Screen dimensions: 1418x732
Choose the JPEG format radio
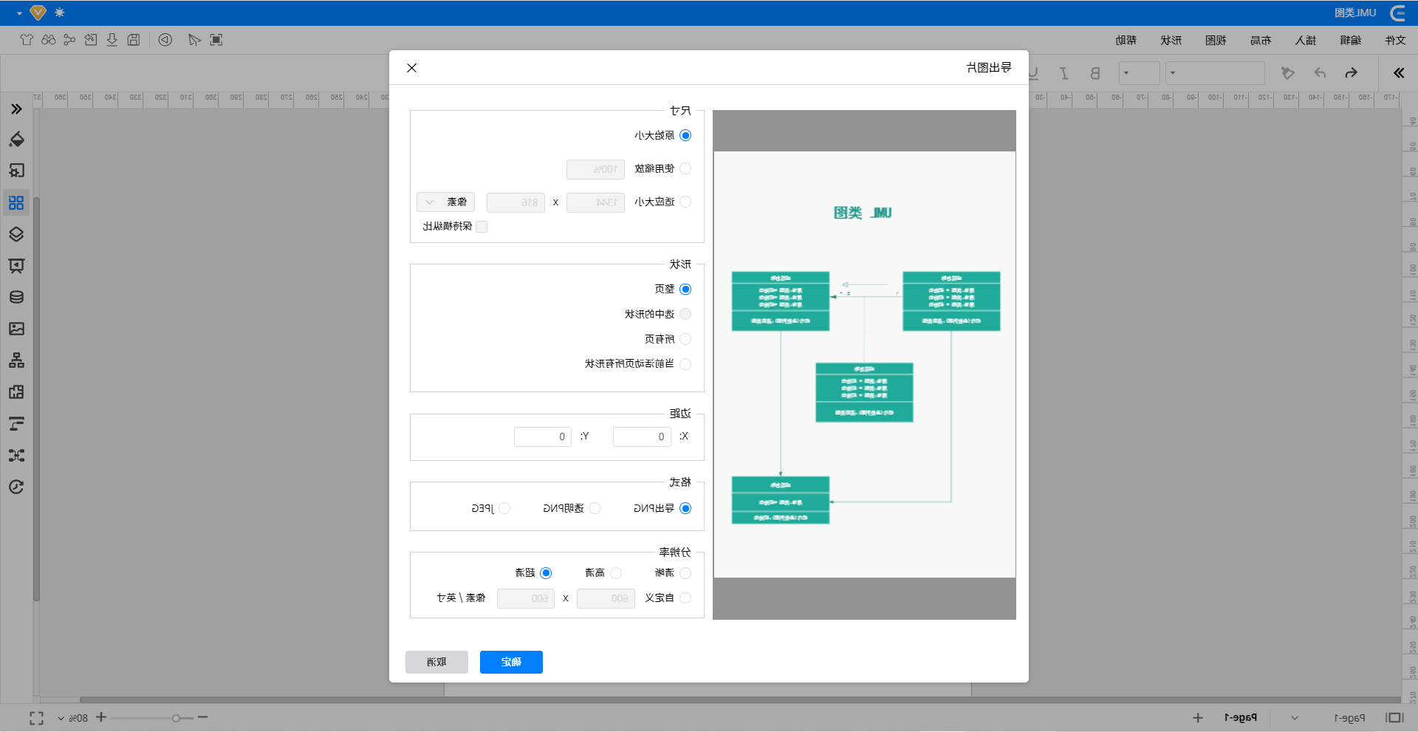pyautogui.click(x=504, y=508)
